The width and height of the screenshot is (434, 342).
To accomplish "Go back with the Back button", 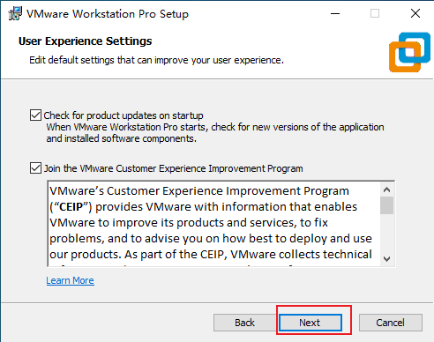I will (244, 323).
